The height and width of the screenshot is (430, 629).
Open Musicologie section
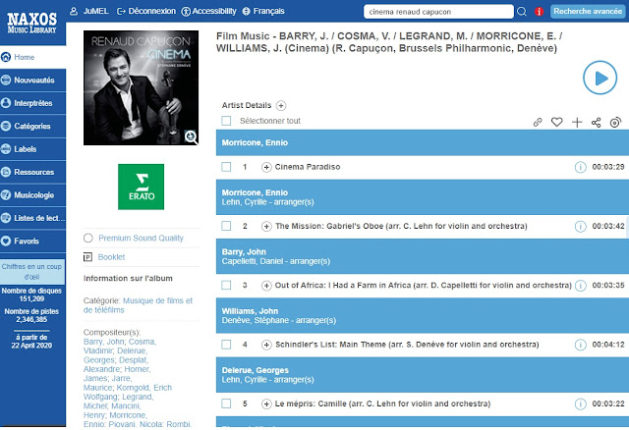click(32, 195)
